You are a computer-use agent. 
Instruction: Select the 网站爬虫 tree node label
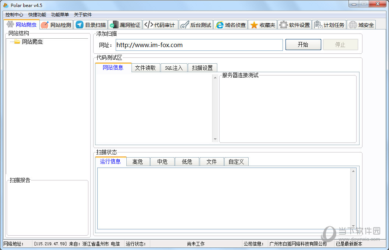32,42
